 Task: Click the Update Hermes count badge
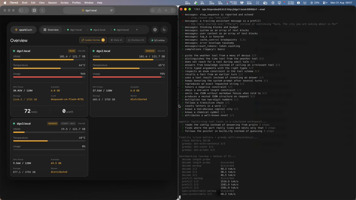click(103, 40)
